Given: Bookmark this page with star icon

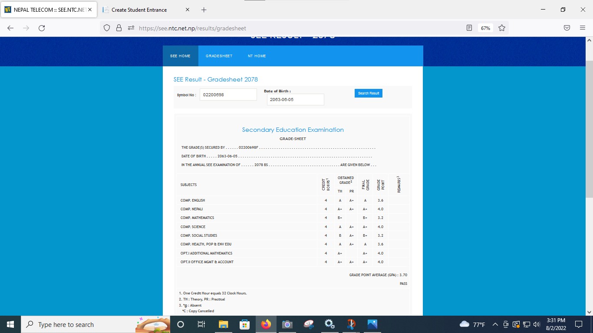Looking at the screenshot, I should [x=502, y=28].
